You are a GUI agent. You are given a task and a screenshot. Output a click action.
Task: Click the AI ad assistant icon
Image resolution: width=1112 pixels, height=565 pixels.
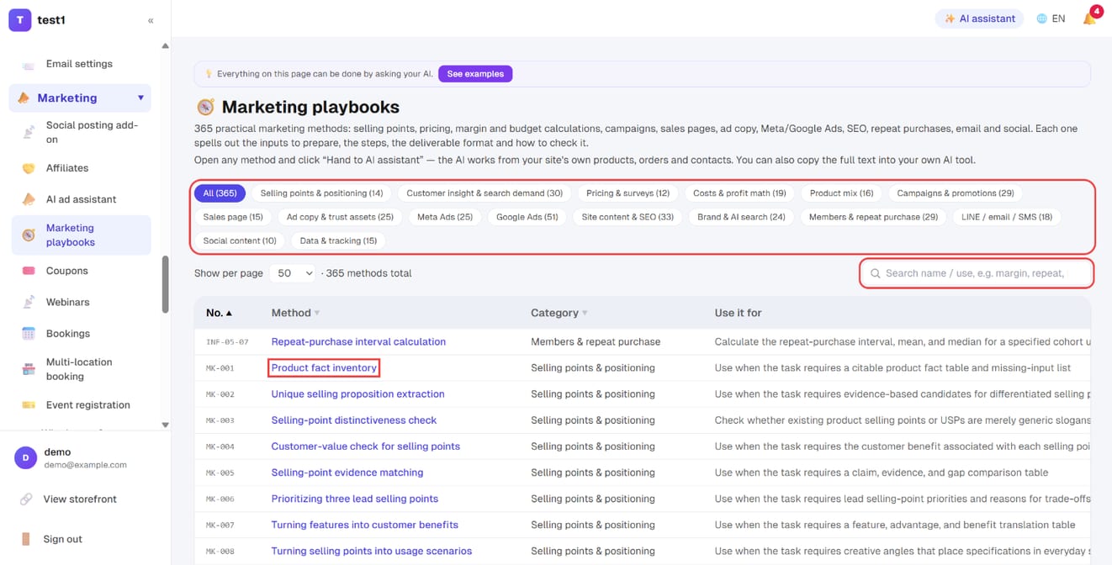pyautogui.click(x=29, y=199)
